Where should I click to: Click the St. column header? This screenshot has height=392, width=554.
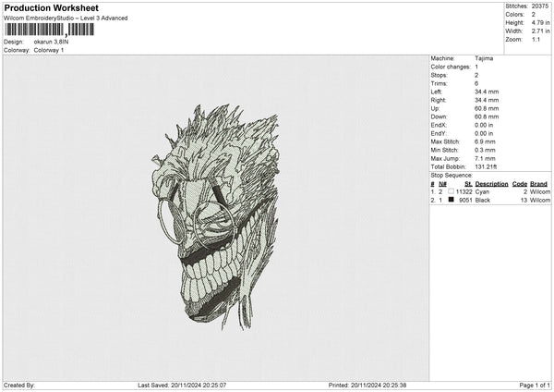pos(467,184)
